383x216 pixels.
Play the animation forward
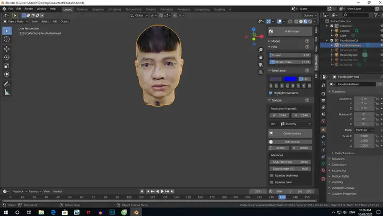click(162, 192)
